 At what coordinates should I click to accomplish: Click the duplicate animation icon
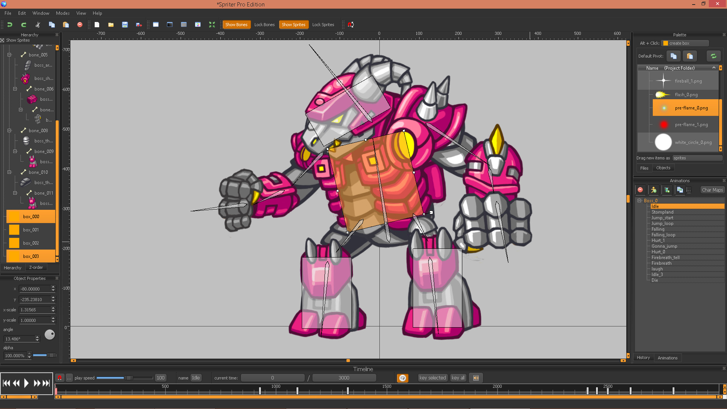[x=680, y=190]
